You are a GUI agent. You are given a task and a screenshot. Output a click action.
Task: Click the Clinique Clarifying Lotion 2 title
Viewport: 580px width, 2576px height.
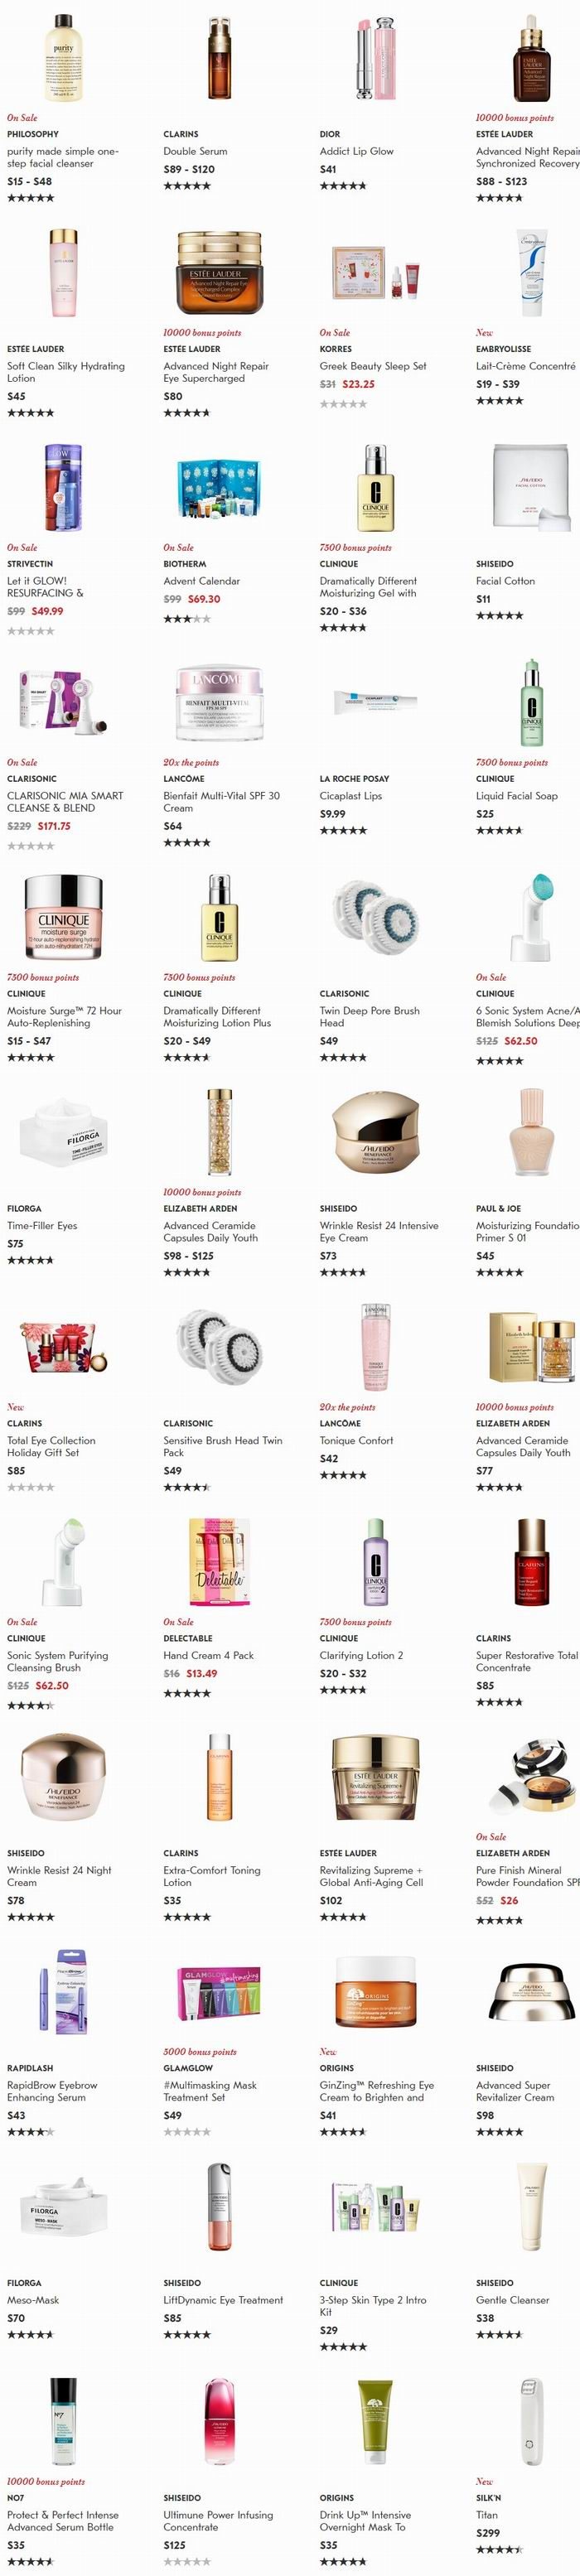click(x=361, y=1656)
